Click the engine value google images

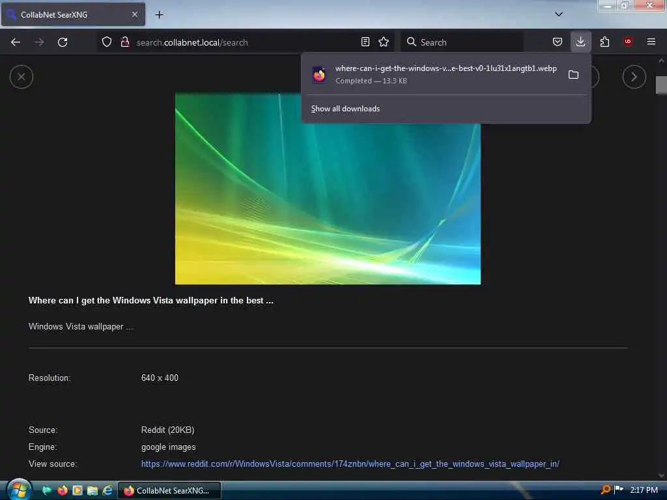click(169, 447)
